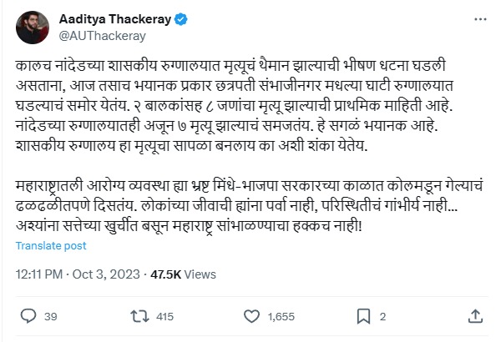501x342 pixels.
Task: Click the Oct 3, 2023 date
Action: (106, 274)
